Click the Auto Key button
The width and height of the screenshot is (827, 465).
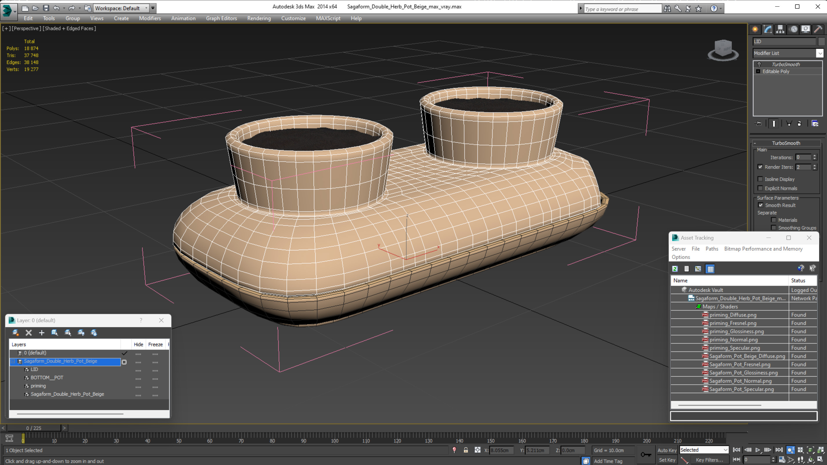click(x=667, y=450)
